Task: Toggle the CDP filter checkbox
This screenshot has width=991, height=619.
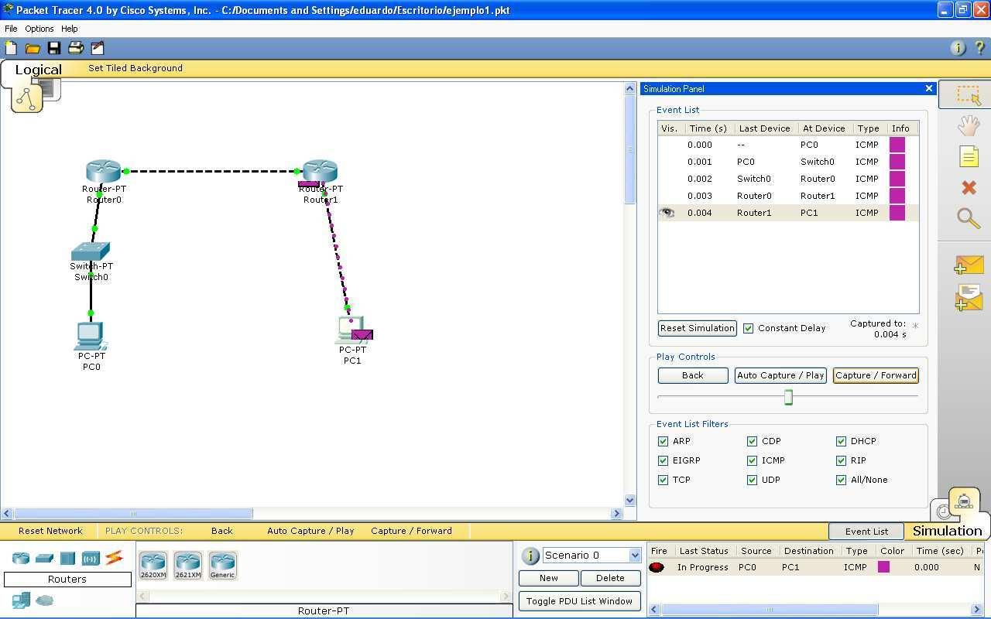Action: [x=752, y=441]
